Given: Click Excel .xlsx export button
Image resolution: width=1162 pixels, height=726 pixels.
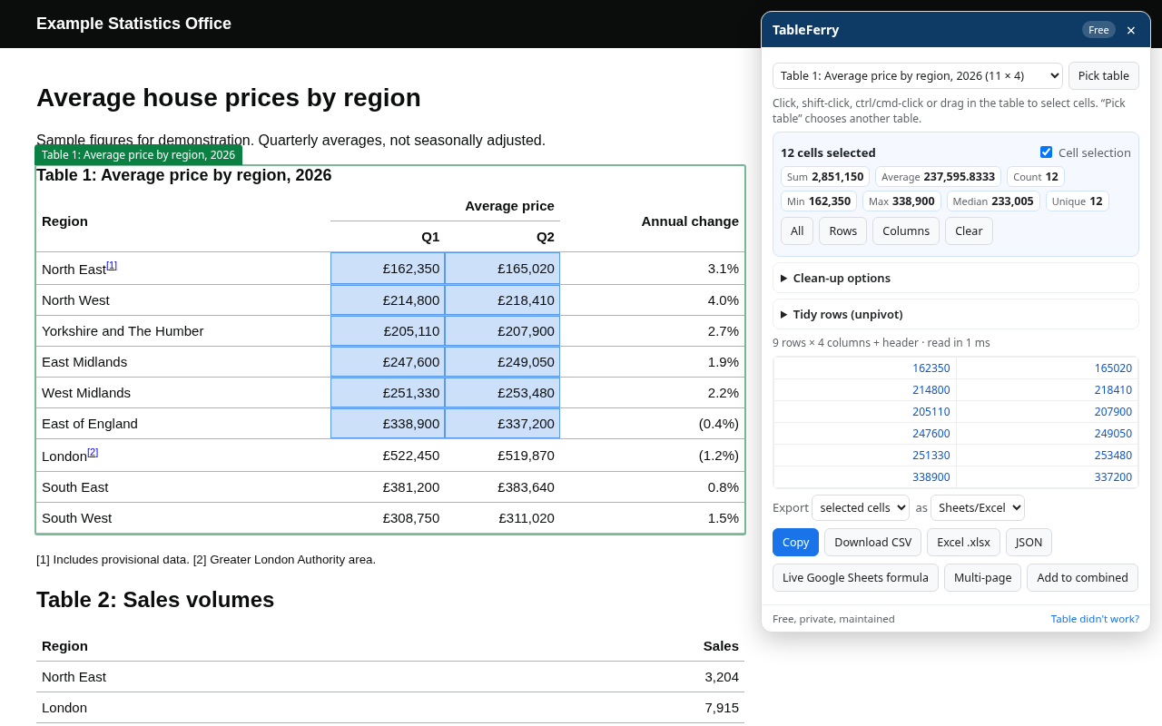Looking at the screenshot, I should tap(963, 542).
